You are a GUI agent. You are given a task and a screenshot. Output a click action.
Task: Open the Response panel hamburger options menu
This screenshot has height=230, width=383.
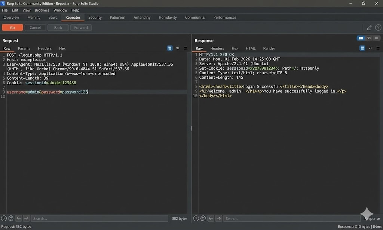[378, 48]
